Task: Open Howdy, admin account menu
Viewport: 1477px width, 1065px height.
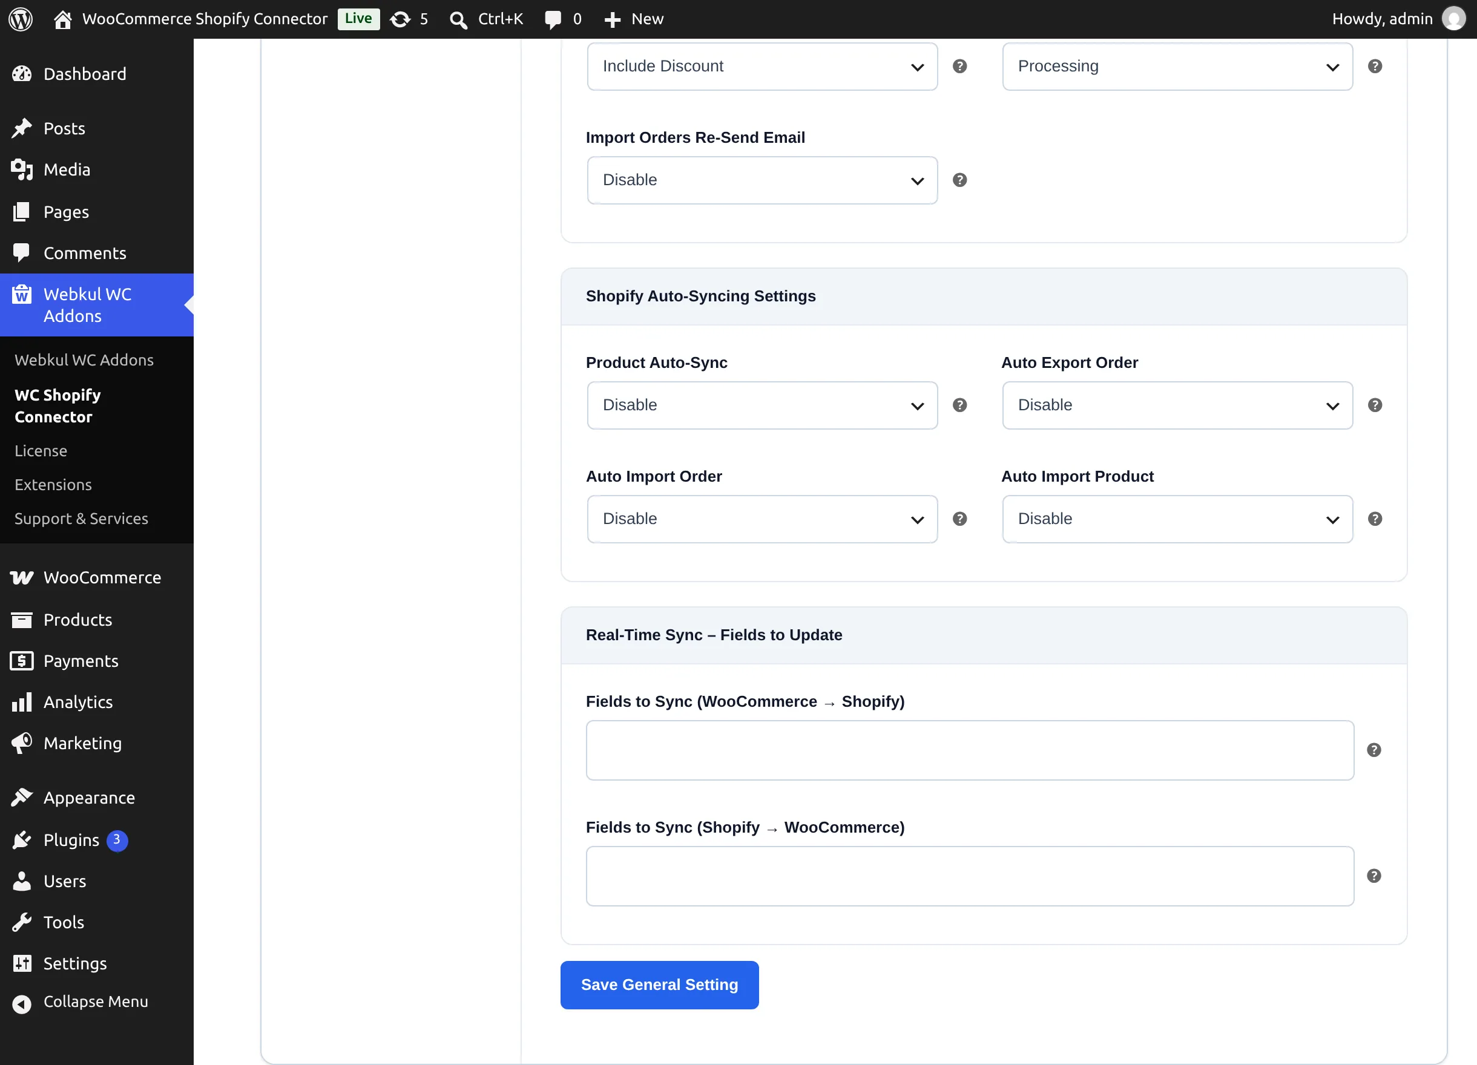Action: pyautogui.click(x=1398, y=19)
